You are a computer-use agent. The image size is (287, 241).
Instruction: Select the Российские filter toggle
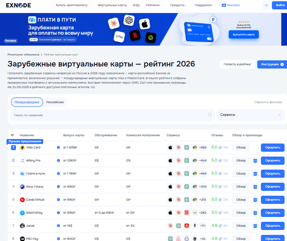(x=55, y=102)
